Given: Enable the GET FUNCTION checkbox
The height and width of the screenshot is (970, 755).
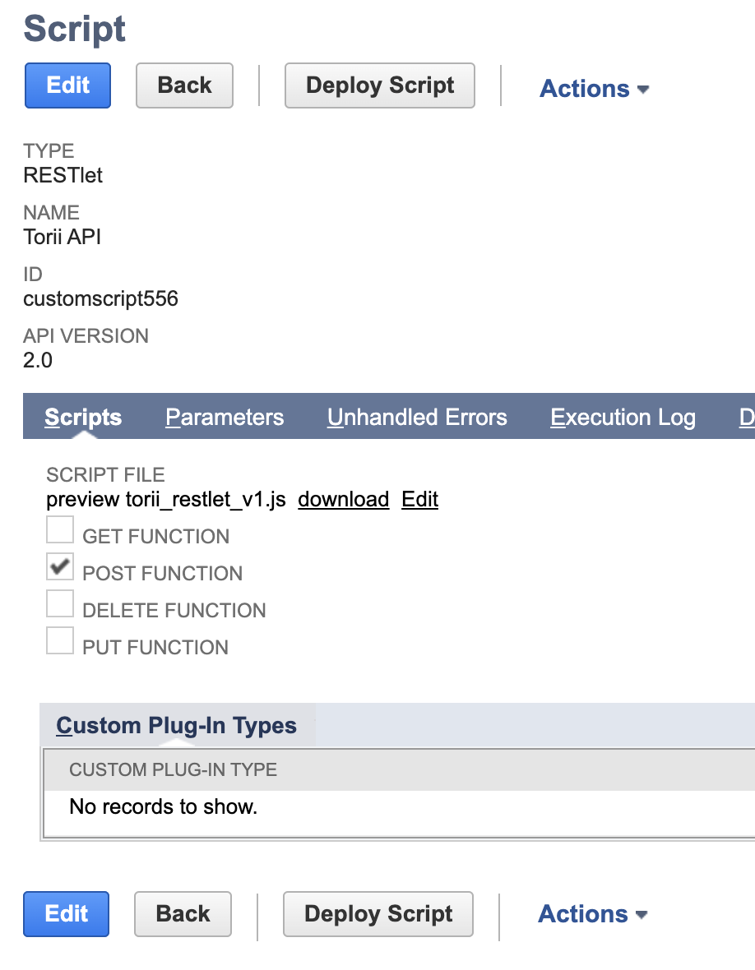Looking at the screenshot, I should 59,529.
